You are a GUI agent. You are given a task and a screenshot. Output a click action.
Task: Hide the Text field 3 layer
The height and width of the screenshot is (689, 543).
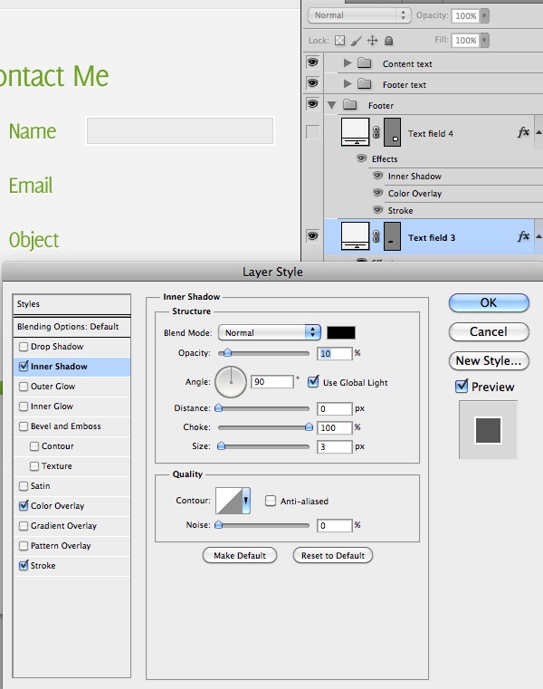point(312,236)
